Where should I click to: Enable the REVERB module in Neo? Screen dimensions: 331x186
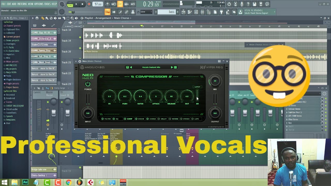174,119
